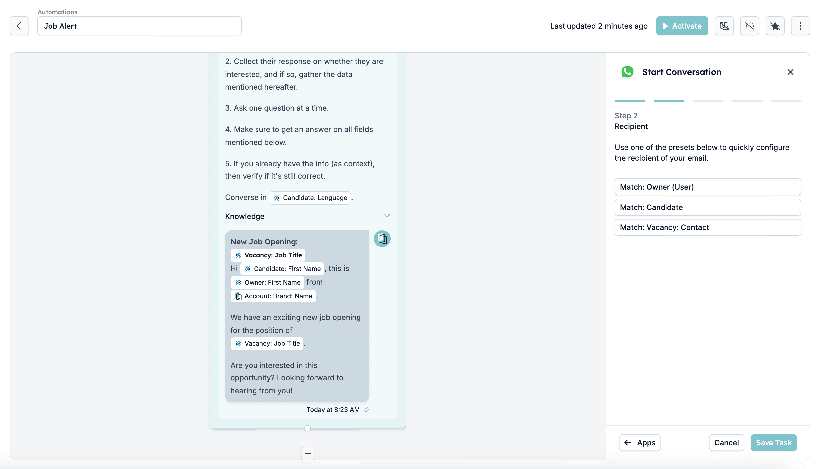820x469 pixels.
Task: Click the Candidate: Language variable chip
Action: (x=310, y=198)
